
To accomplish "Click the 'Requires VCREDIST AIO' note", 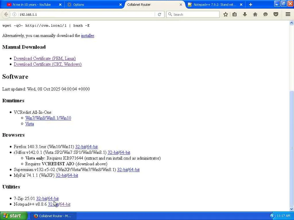I will point(66,164).
